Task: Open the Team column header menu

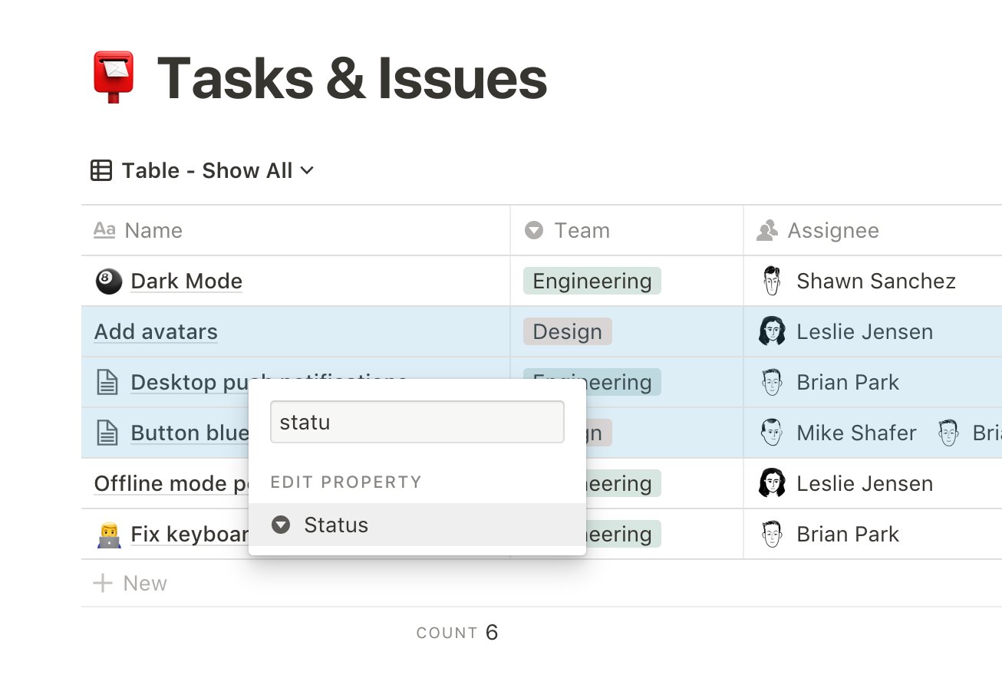Action: coord(567,231)
